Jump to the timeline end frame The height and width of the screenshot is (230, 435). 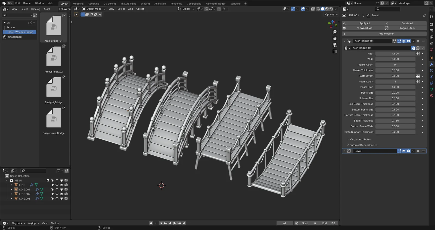click(184, 223)
